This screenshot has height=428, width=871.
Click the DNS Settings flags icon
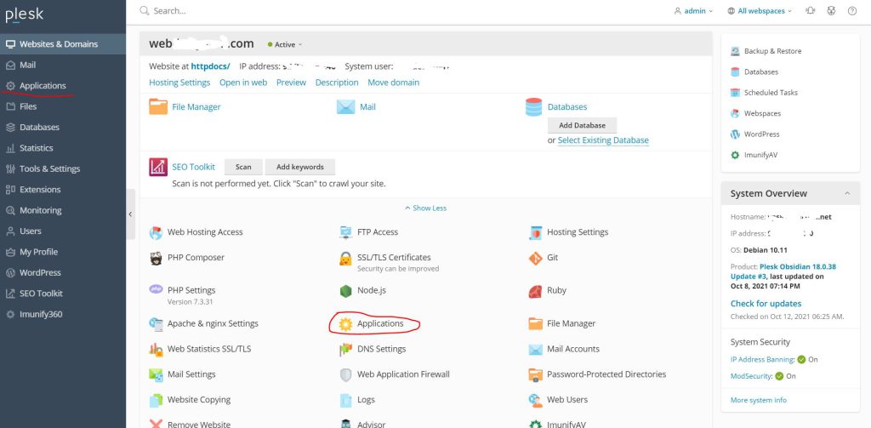[x=345, y=349]
